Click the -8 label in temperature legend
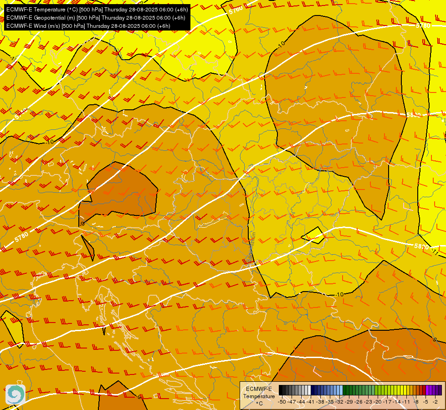 point(416,402)
